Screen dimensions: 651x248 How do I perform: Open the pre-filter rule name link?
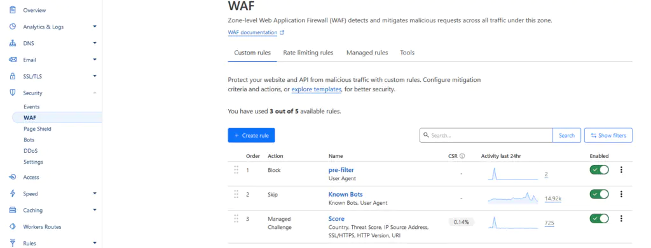[x=341, y=170]
